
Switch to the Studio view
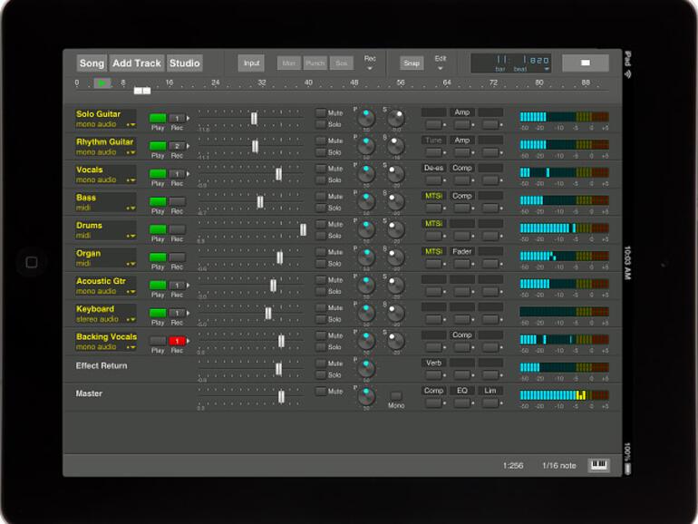(x=184, y=63)
